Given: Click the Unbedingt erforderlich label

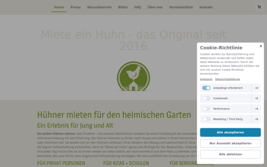Looking at the screenshot, I should 228,88.
